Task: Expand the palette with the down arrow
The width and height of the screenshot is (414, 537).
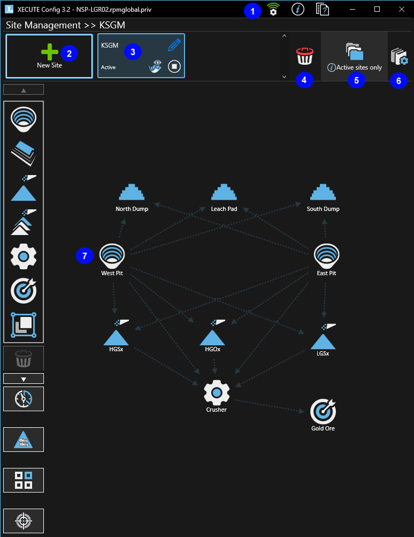Action: [24, 379]
